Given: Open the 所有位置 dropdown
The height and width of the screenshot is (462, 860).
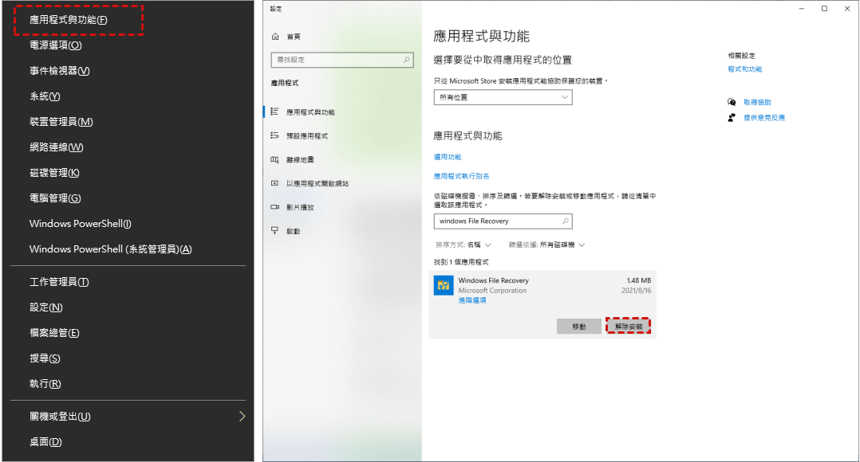Looking at the screenshot, I should click(503, 97).
